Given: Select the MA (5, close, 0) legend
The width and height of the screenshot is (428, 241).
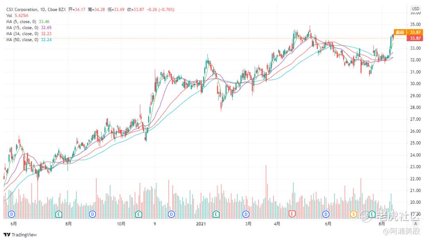Looking at the screenshot, I should (x=28, y=21).
